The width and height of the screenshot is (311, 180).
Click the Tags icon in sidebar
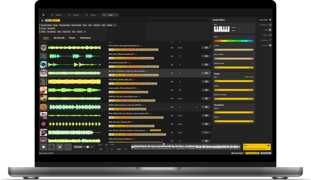point(270,30)
